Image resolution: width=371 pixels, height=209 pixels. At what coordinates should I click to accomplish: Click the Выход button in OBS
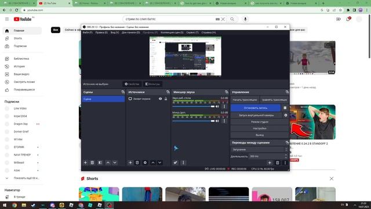[x=260, y=135]
